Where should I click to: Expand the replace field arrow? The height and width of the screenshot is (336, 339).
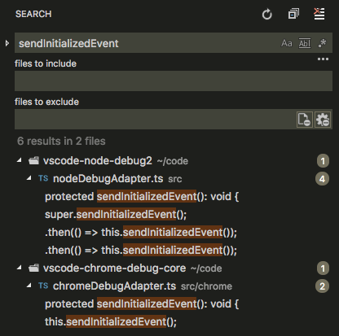coord(7,43)
